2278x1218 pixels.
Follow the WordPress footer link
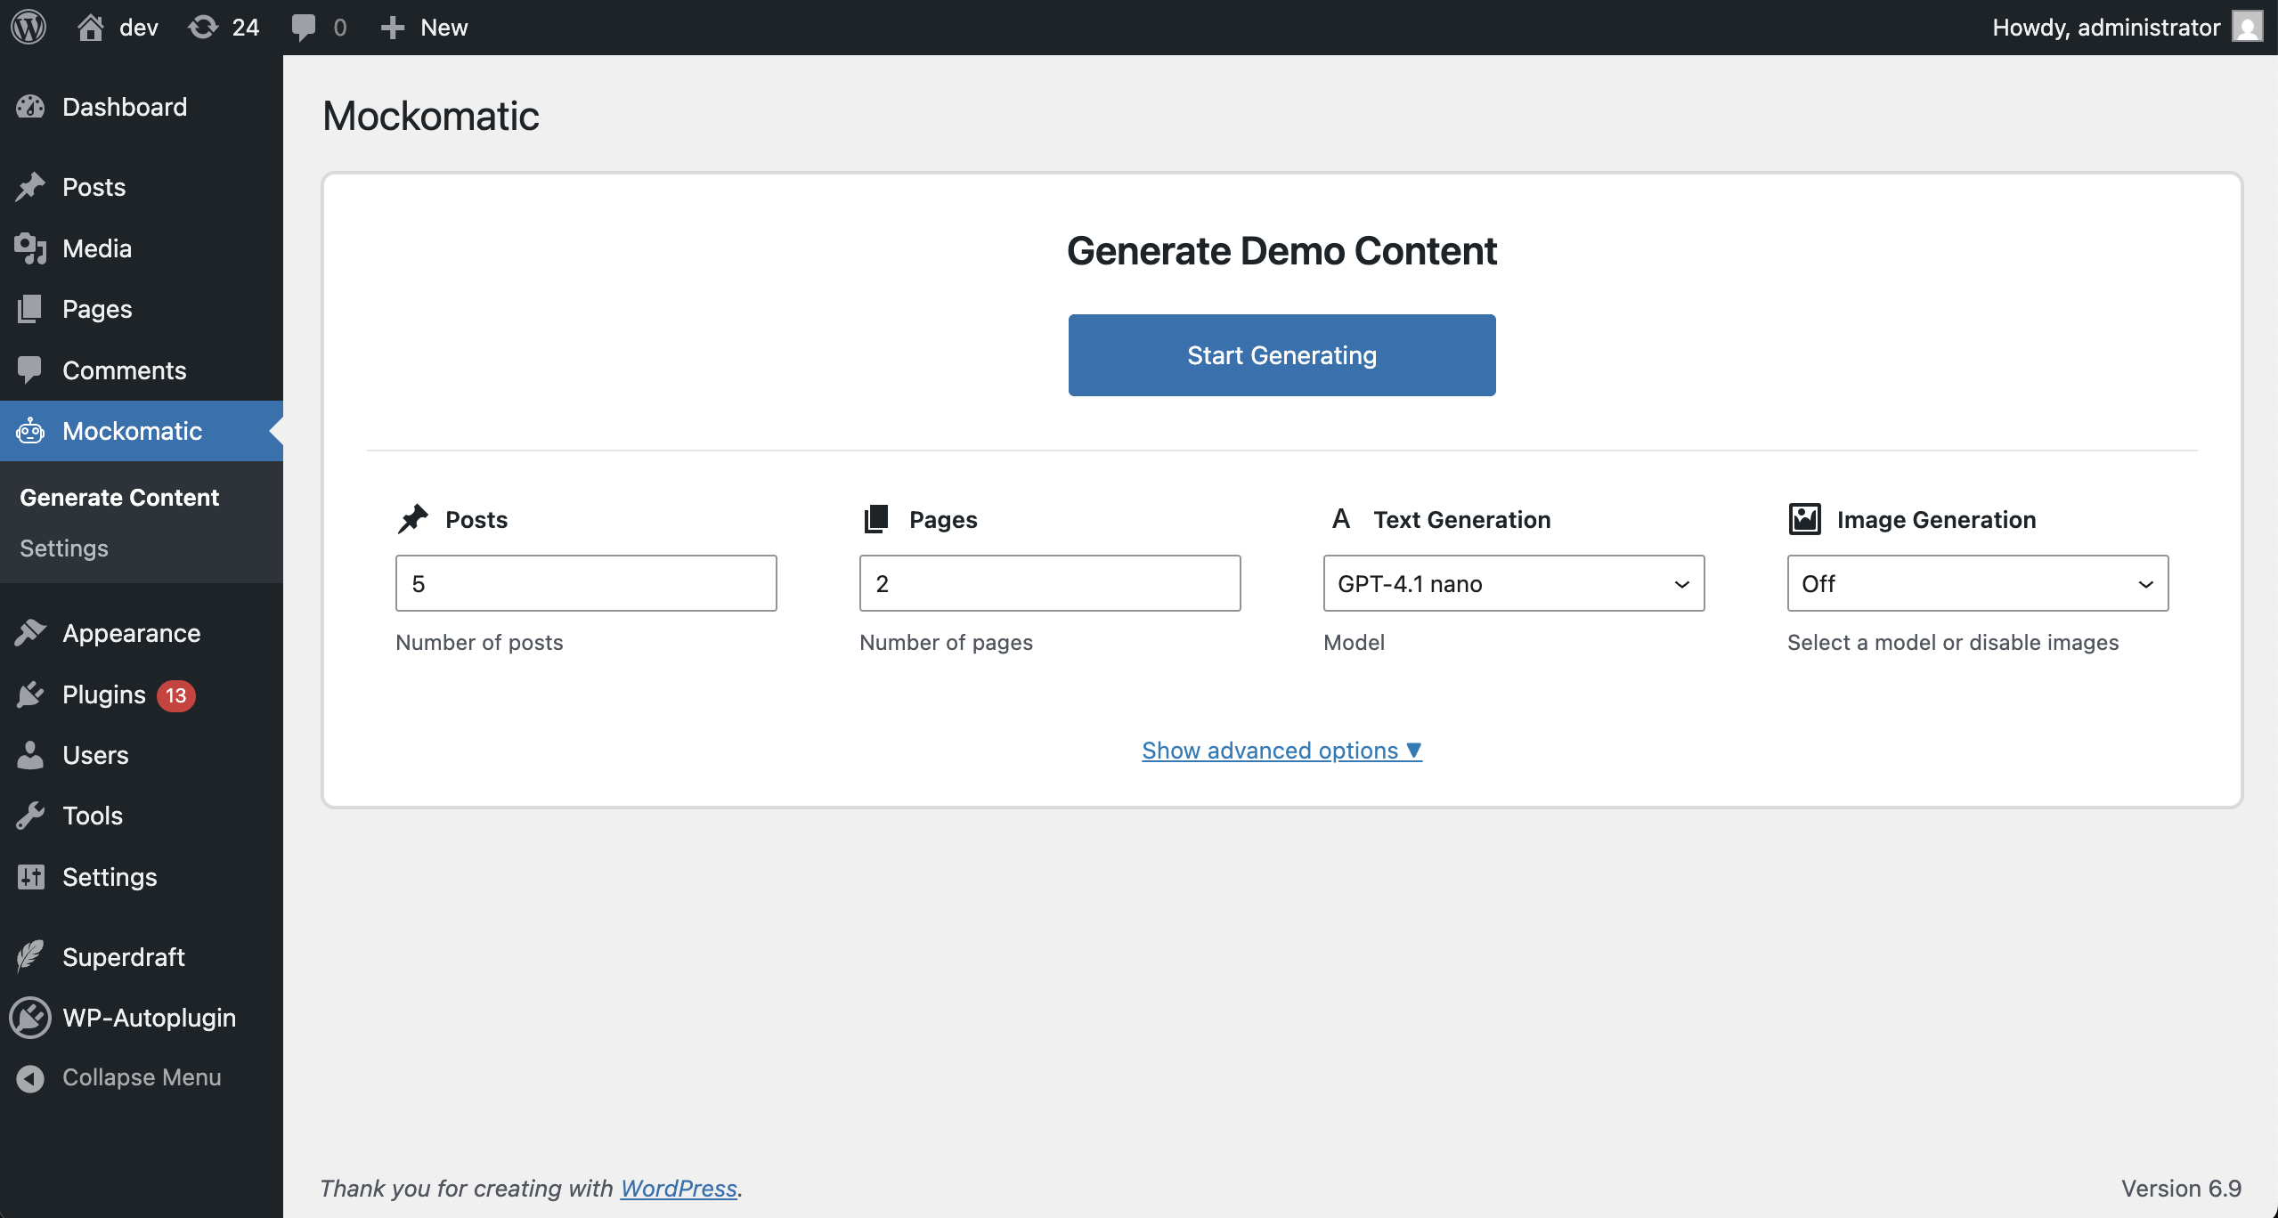(x=679, y=1188)
